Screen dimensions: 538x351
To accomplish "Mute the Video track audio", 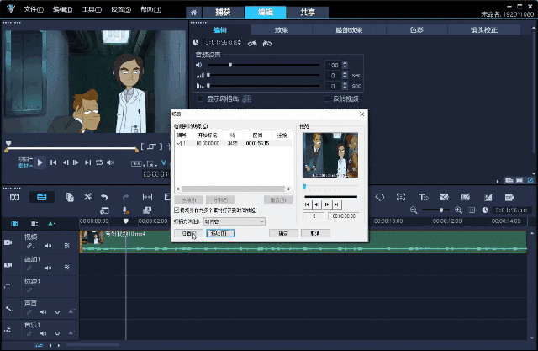I will [x=48, y=246].
